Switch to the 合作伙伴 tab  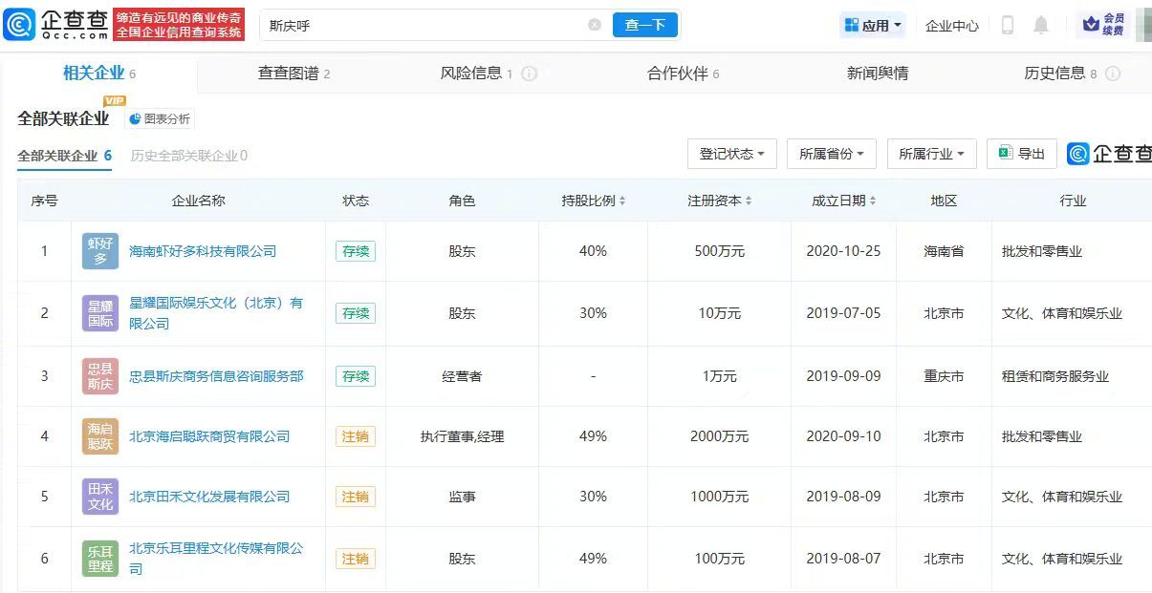pyautogui.click(x=683, y=74)
